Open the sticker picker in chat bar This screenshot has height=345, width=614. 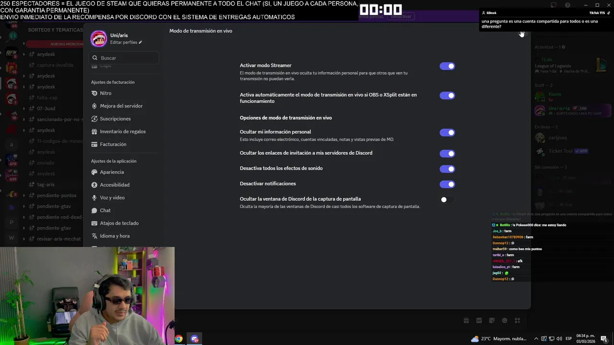(x=492, y=321)
